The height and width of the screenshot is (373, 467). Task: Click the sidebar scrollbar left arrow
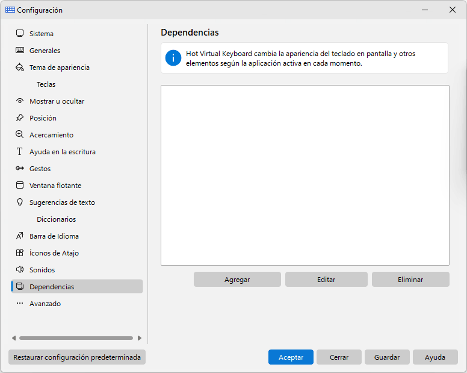(14, 338)
